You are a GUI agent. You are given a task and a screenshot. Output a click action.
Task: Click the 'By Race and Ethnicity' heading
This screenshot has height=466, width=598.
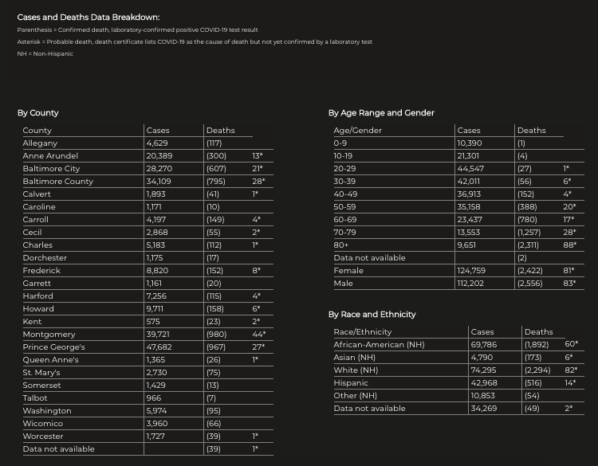click(x=372, y=315)
